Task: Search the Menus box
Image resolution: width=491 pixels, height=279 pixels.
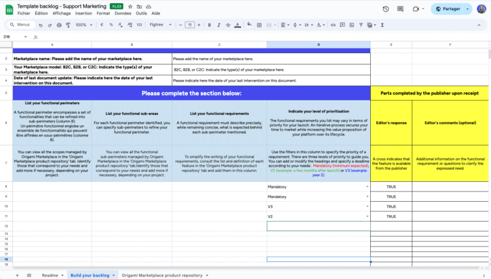Action: [x=20, y=25]
